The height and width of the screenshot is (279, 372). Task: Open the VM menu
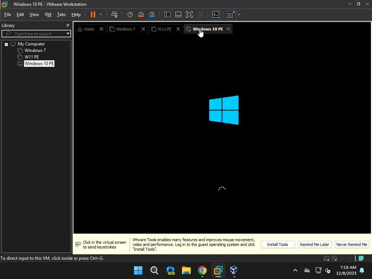[48, 15]
